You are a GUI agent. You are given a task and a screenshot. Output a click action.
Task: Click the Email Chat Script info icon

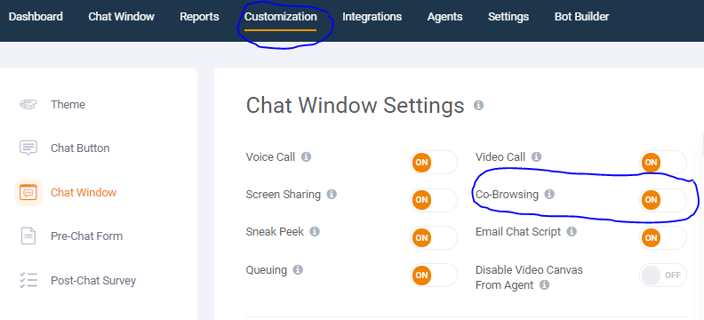click(x=572, y=232)
